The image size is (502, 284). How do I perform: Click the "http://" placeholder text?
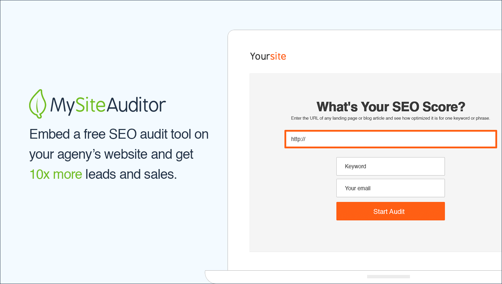(298, 139)
